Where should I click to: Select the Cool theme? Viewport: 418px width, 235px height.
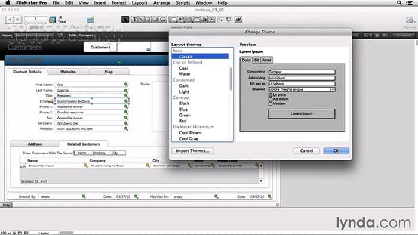[x=183, y=69]
